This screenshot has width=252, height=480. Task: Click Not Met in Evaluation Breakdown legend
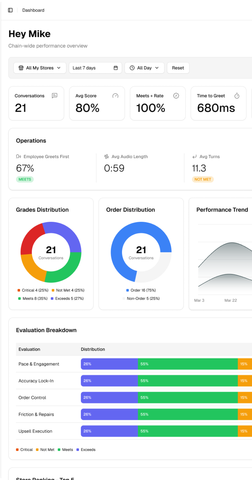click(x=45, y=450)
